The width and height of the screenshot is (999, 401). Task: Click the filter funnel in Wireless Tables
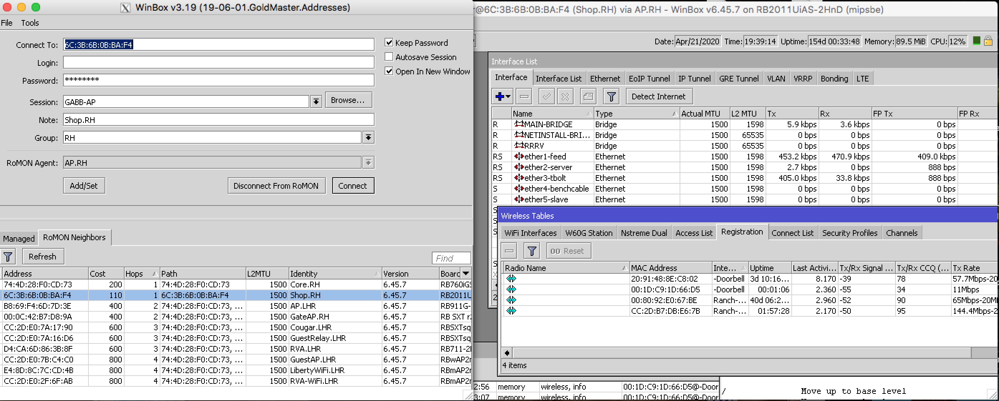tap(532, 251)
